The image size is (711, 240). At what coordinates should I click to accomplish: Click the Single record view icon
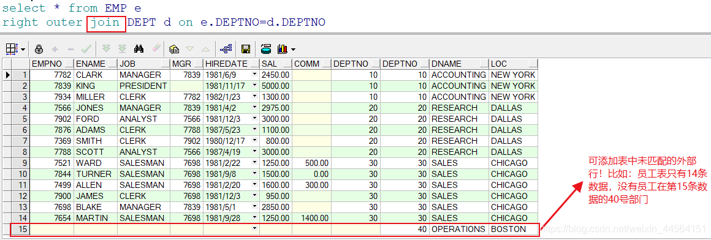pyautogui.click(x=173, y=48)
